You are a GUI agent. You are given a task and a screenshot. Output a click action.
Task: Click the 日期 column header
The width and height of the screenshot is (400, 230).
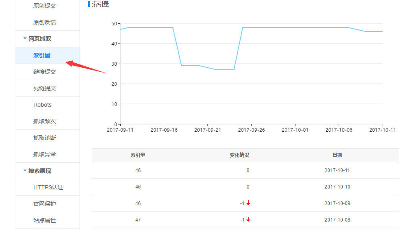[x=337, y=155]
